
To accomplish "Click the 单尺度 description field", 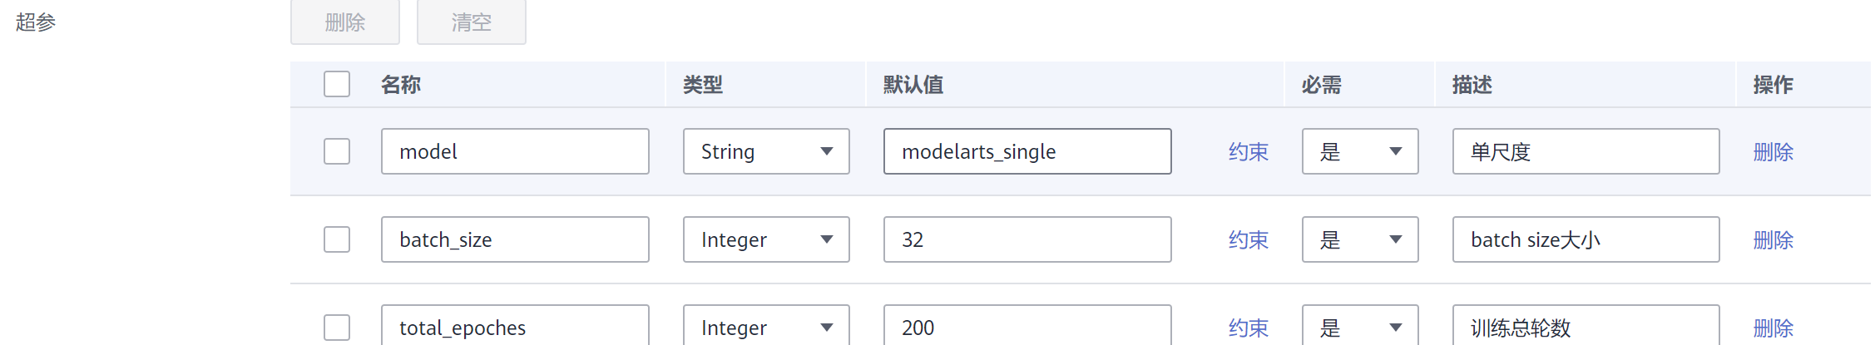I will 1585,151.
